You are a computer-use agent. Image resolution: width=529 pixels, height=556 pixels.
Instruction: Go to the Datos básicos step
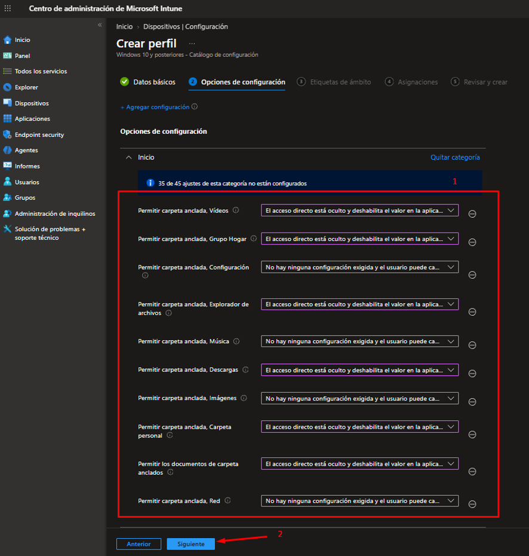pos(147,82)
